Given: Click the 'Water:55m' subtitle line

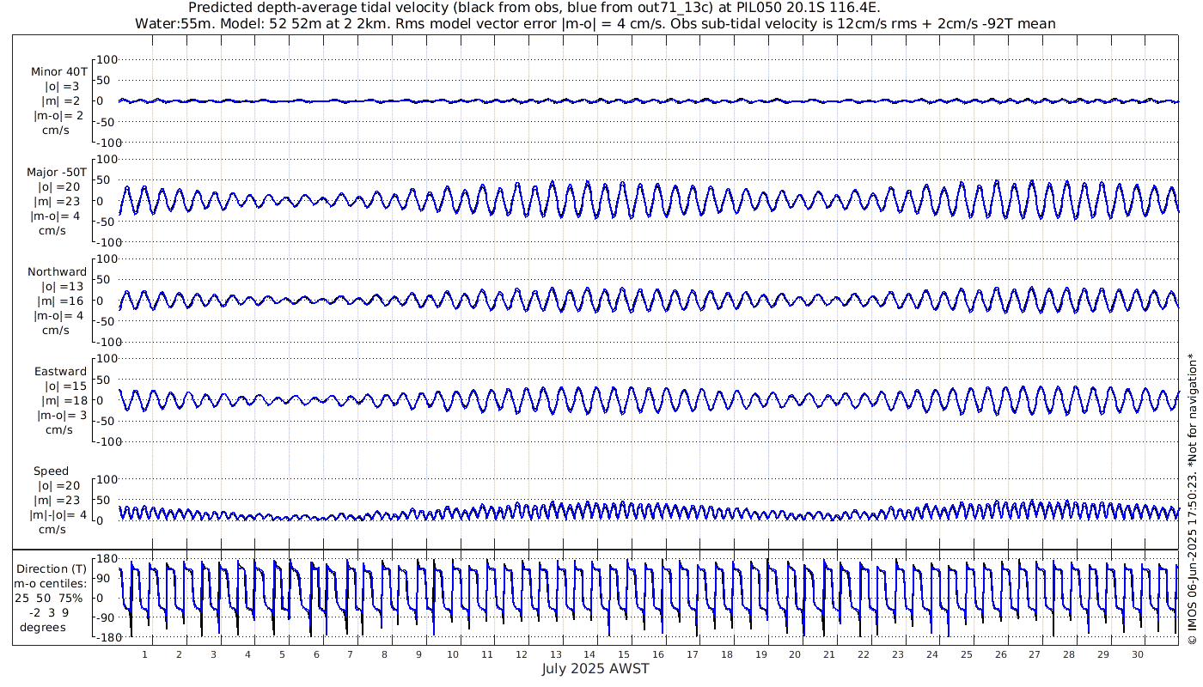Looking at the screenshot, I should pos(595,24).
